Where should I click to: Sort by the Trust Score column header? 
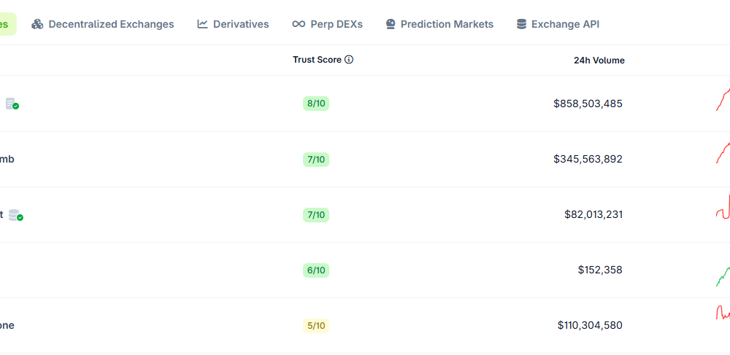[317, 60]
